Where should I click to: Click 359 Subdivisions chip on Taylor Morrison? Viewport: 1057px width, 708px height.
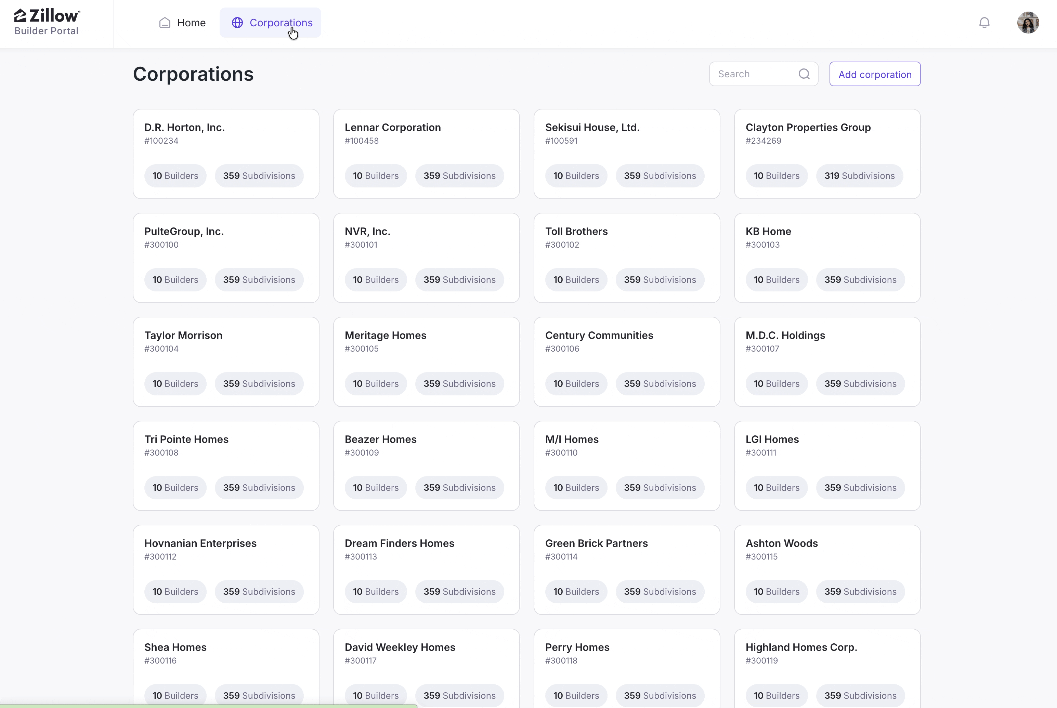click(x=259, y=383)
